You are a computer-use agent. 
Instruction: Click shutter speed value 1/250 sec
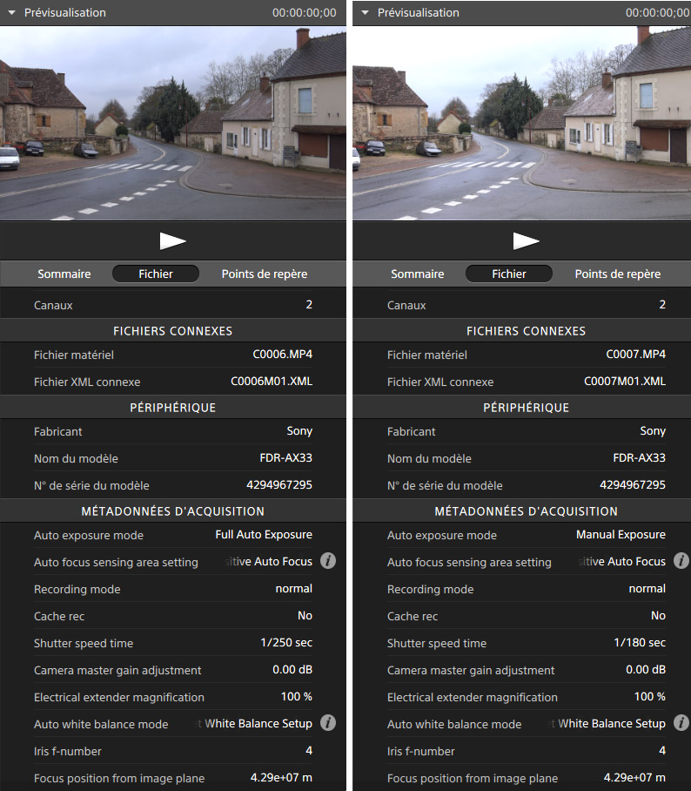286,643
